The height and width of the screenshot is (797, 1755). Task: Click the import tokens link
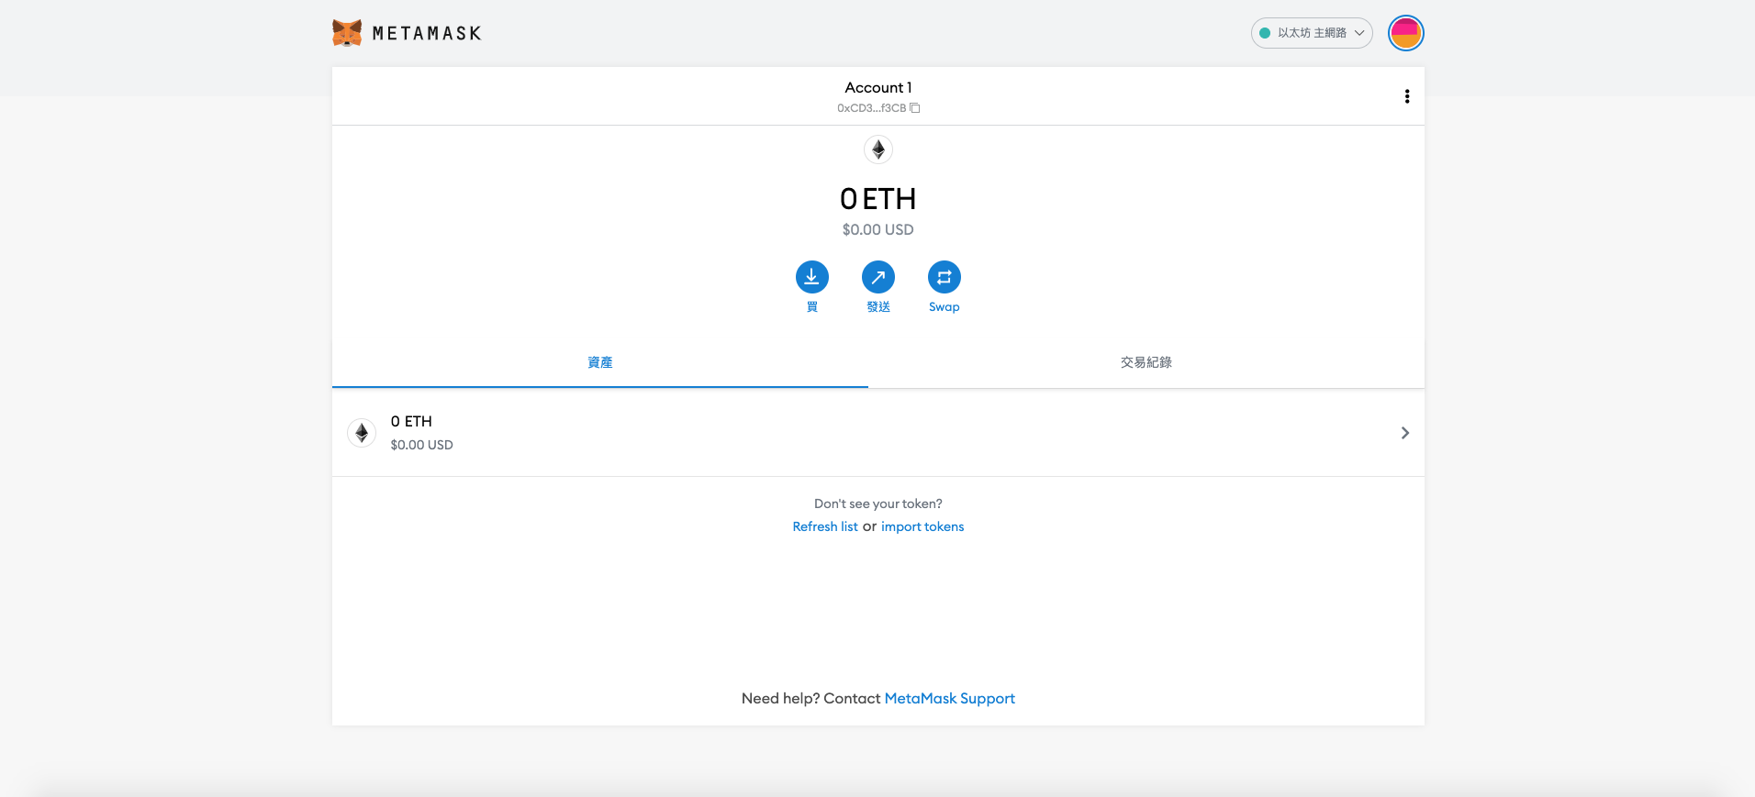point(922,526)
